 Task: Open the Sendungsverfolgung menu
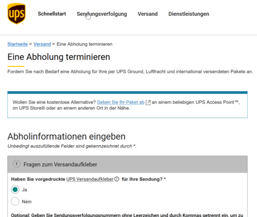[102, 14]
